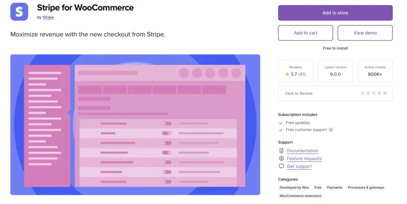The width and height of the screenshot is (407, 204).
Task: Click the Feature requests person icon
Action: tap(281, 158)
